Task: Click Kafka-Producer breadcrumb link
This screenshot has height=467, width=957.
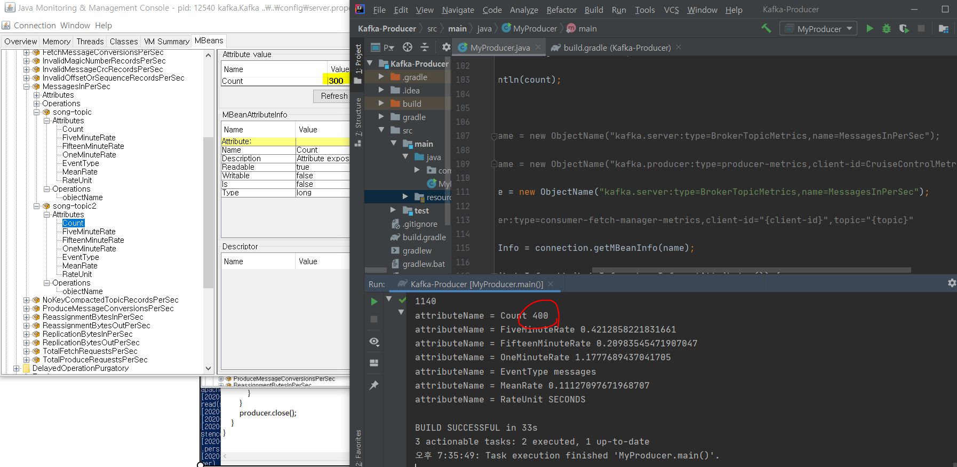Action: click(x=387, y=28)
